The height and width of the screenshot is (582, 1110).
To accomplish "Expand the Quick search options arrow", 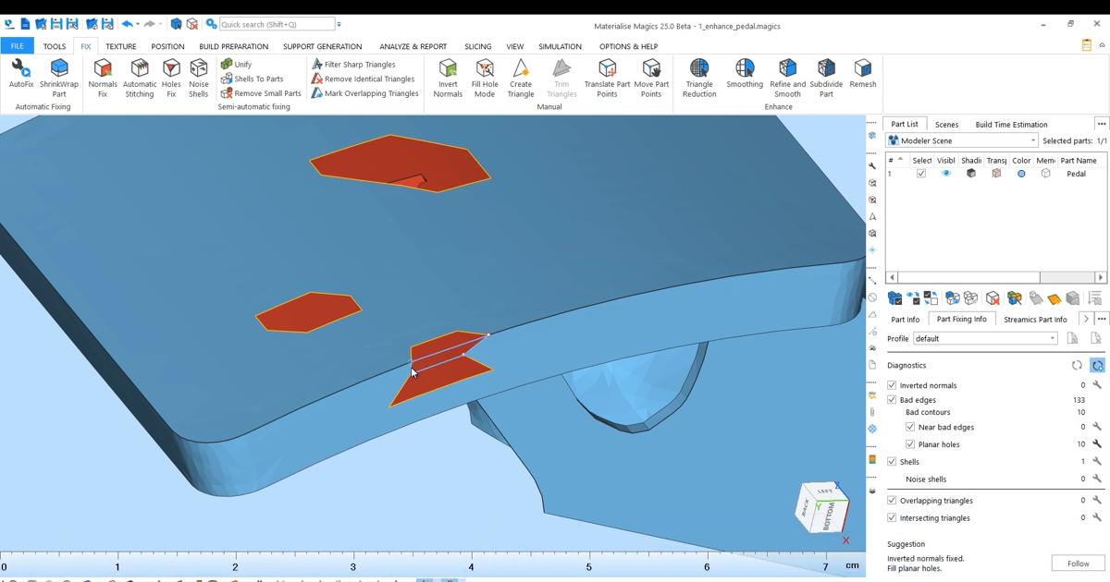I will coord(341,23).
